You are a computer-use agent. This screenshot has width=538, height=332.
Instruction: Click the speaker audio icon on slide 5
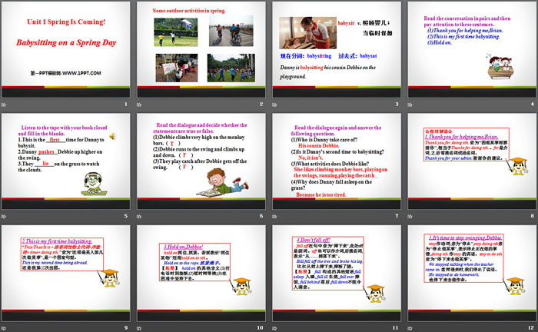(x=112, y=137)
